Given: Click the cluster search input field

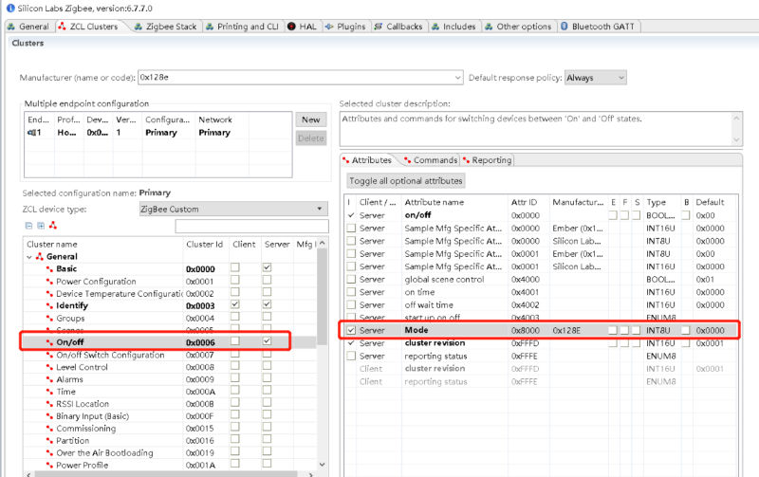Looking at the screenshot, I should pyautogui.click(x=251, y=226).
